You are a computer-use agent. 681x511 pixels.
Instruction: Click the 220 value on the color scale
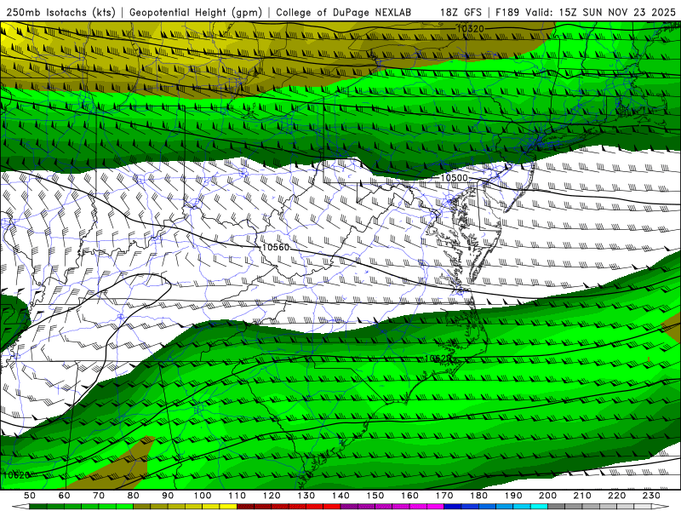[616, 496]
